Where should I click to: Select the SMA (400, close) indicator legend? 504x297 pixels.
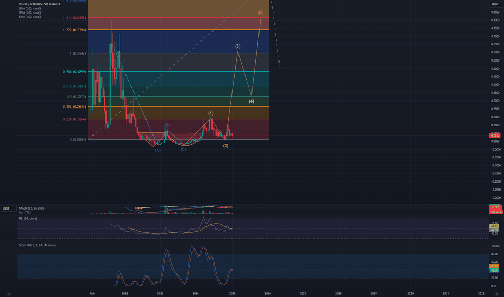coord(30,17)
